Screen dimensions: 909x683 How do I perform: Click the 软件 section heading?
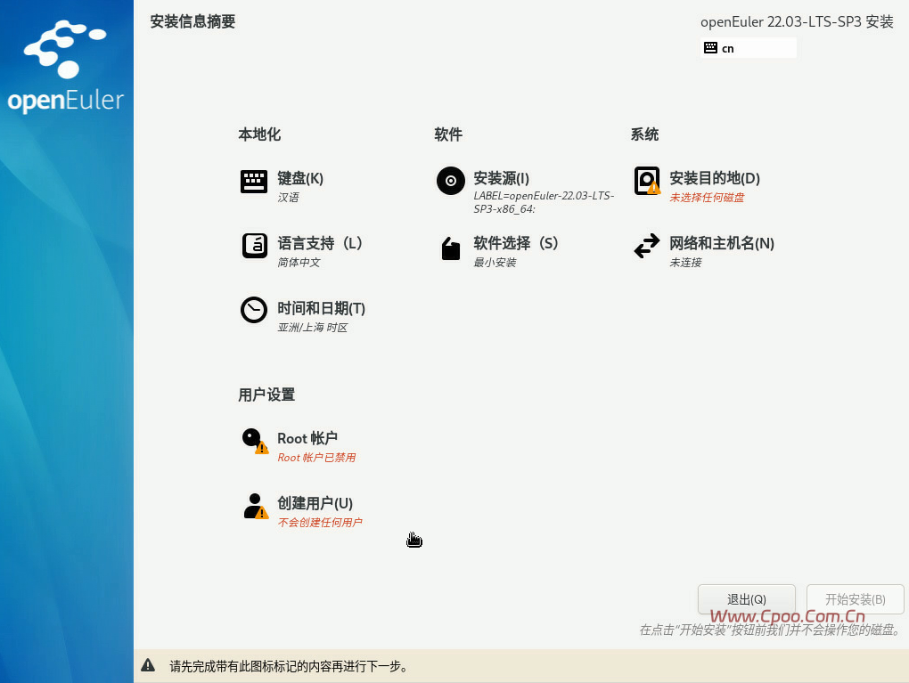coord(448,134)
